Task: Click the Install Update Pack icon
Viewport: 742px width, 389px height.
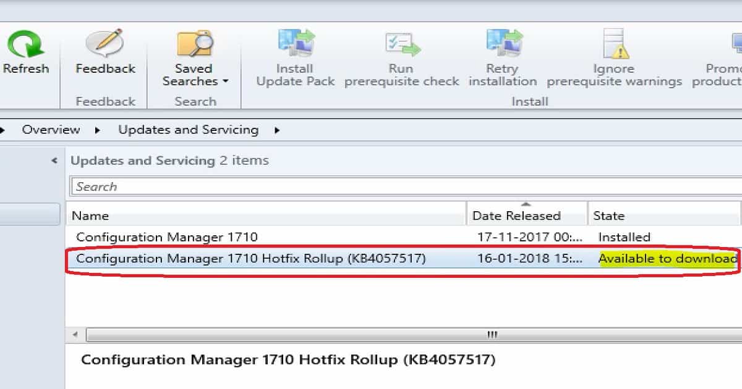Action: tap(295, 44)
